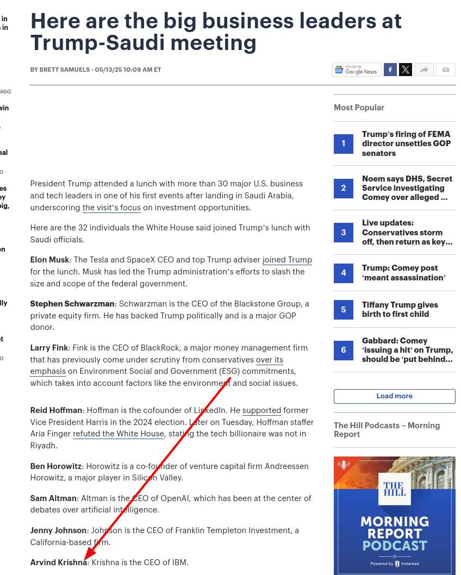Screen dimensions: 461x575
Task: Click the number 2 popular rank badge
Action: tap(344, 188)
